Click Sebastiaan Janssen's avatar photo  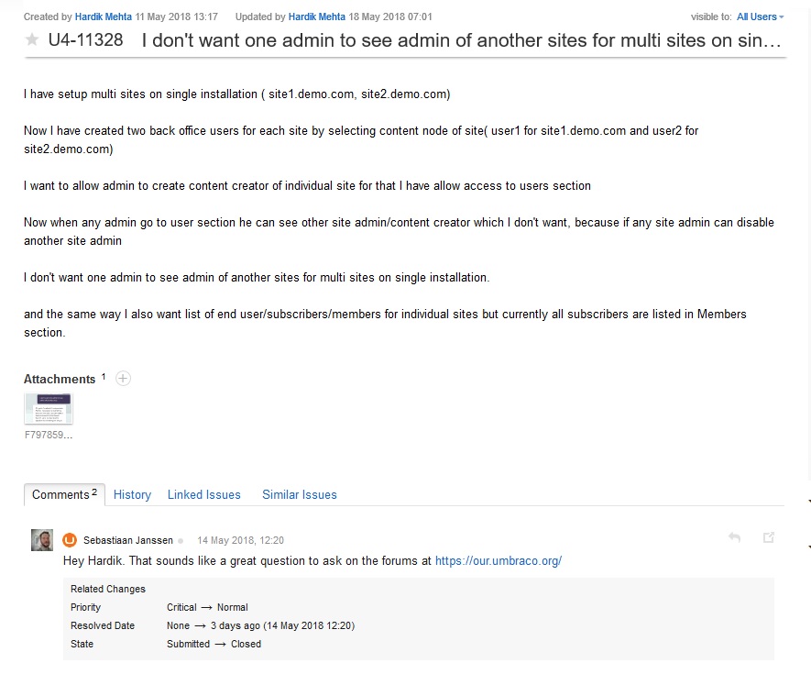point(42,540)
